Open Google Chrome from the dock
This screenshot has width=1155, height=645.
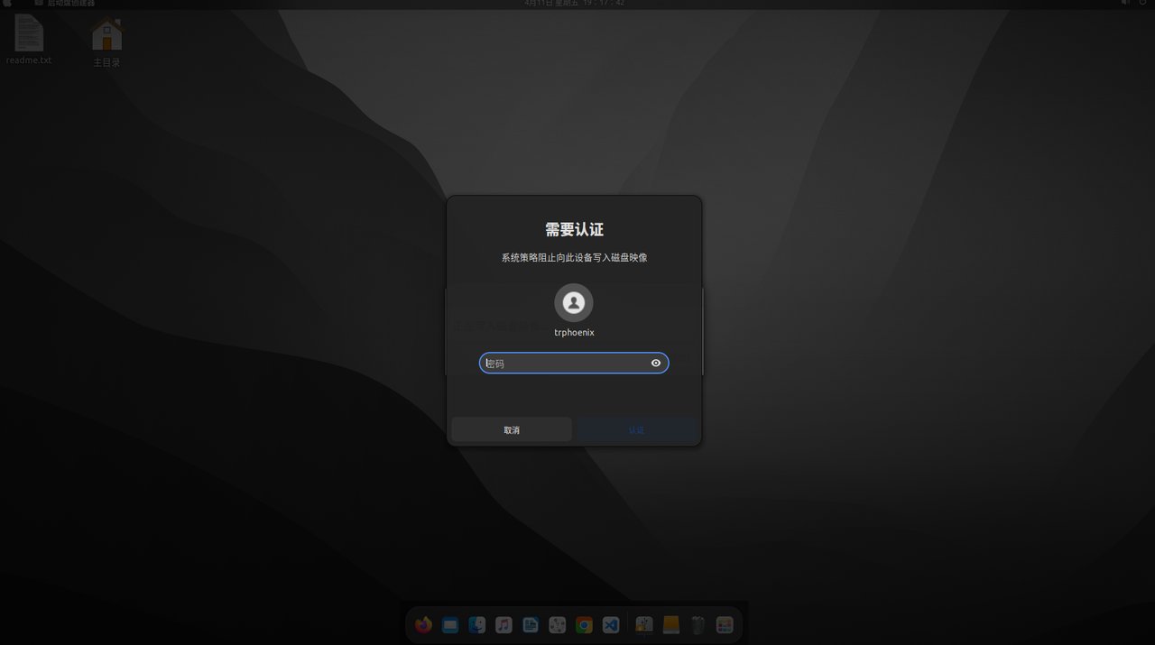coord(584,625)
